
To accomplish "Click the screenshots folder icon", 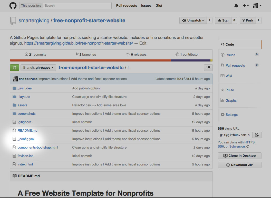I will coord(15,114).
